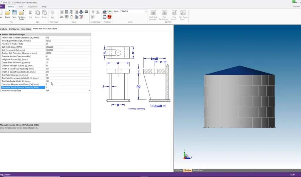Collapse the Anchor Bolt & Chair Input section
The width and height of the screenshot is (301, 177).
tap(1, 35)
